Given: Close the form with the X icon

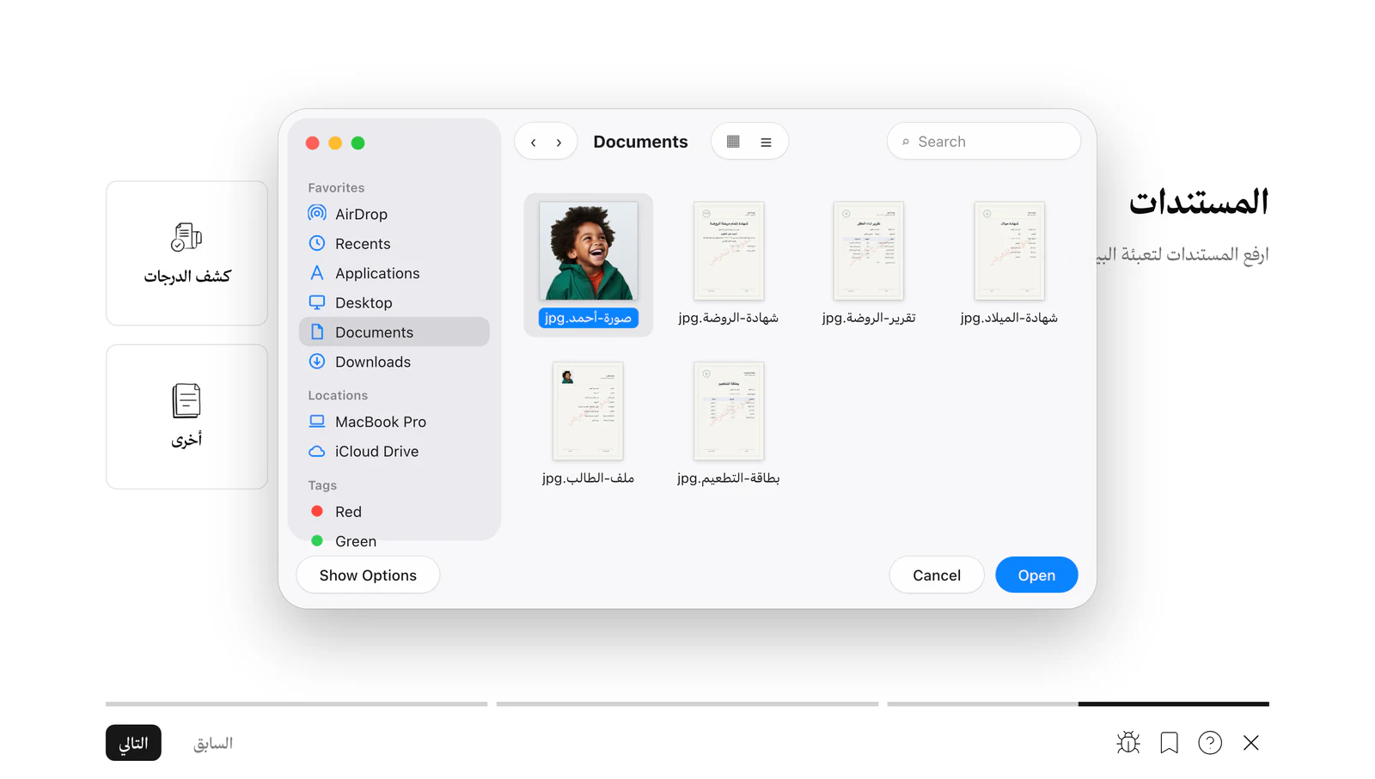Looking at the screenshot, I should (x=1251, y=743).
